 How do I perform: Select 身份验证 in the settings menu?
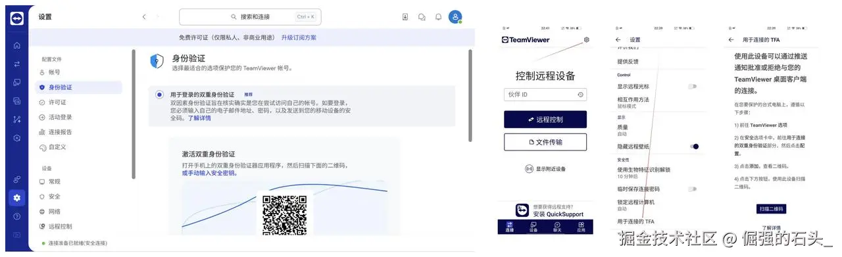point(78,87)
